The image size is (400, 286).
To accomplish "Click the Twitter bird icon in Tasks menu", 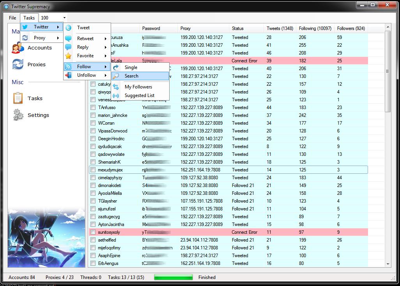I will (25, 27).
